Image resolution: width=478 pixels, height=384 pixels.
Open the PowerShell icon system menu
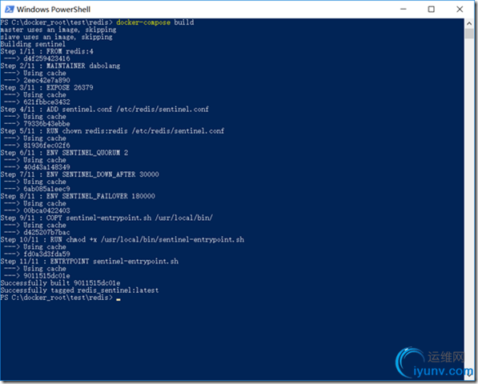pyautogui.click(x=9, y=9)
